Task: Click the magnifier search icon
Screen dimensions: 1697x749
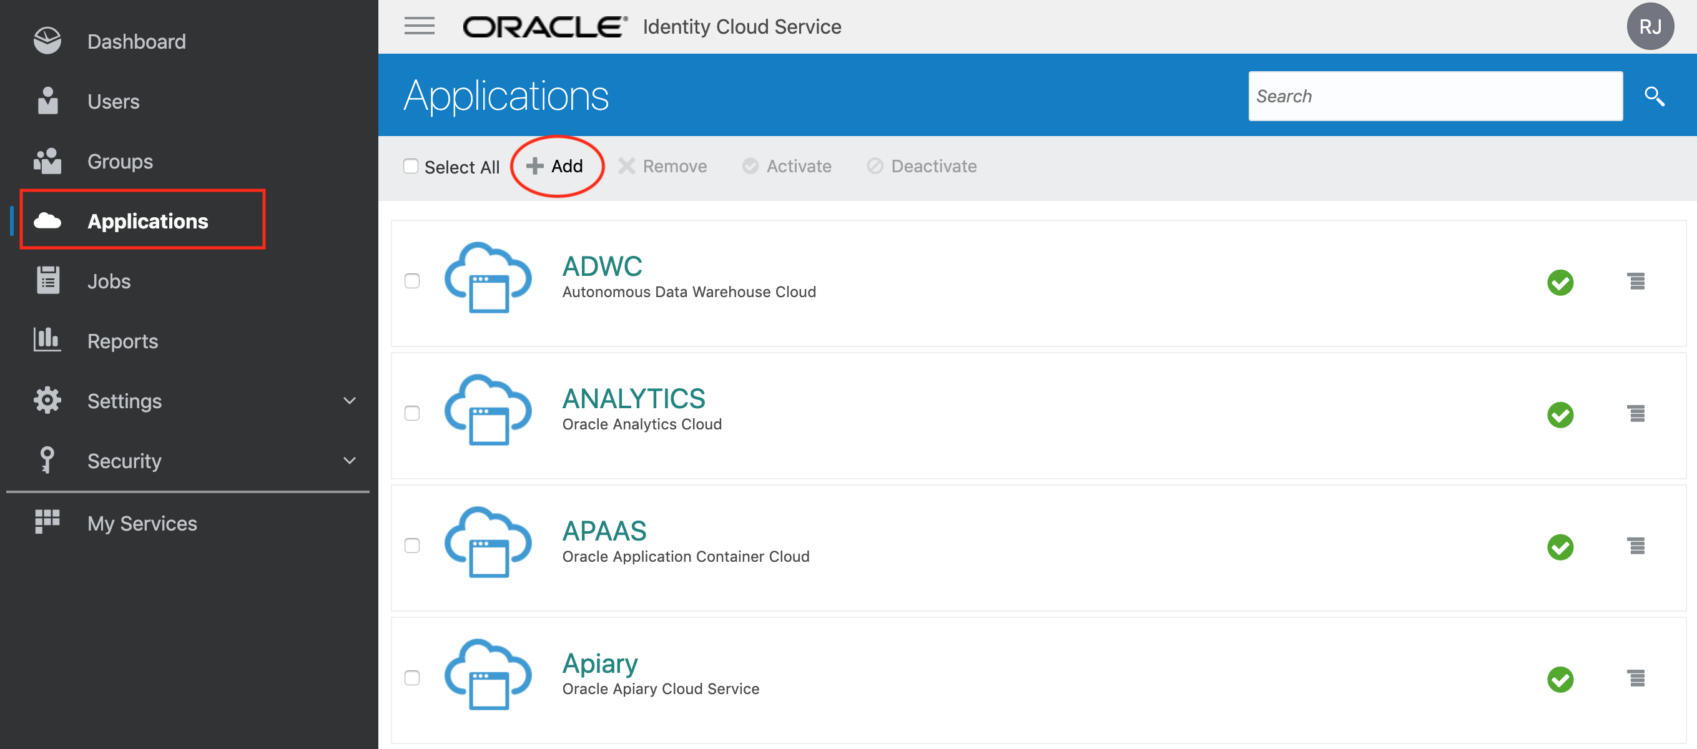Action: coord(1654,96)
